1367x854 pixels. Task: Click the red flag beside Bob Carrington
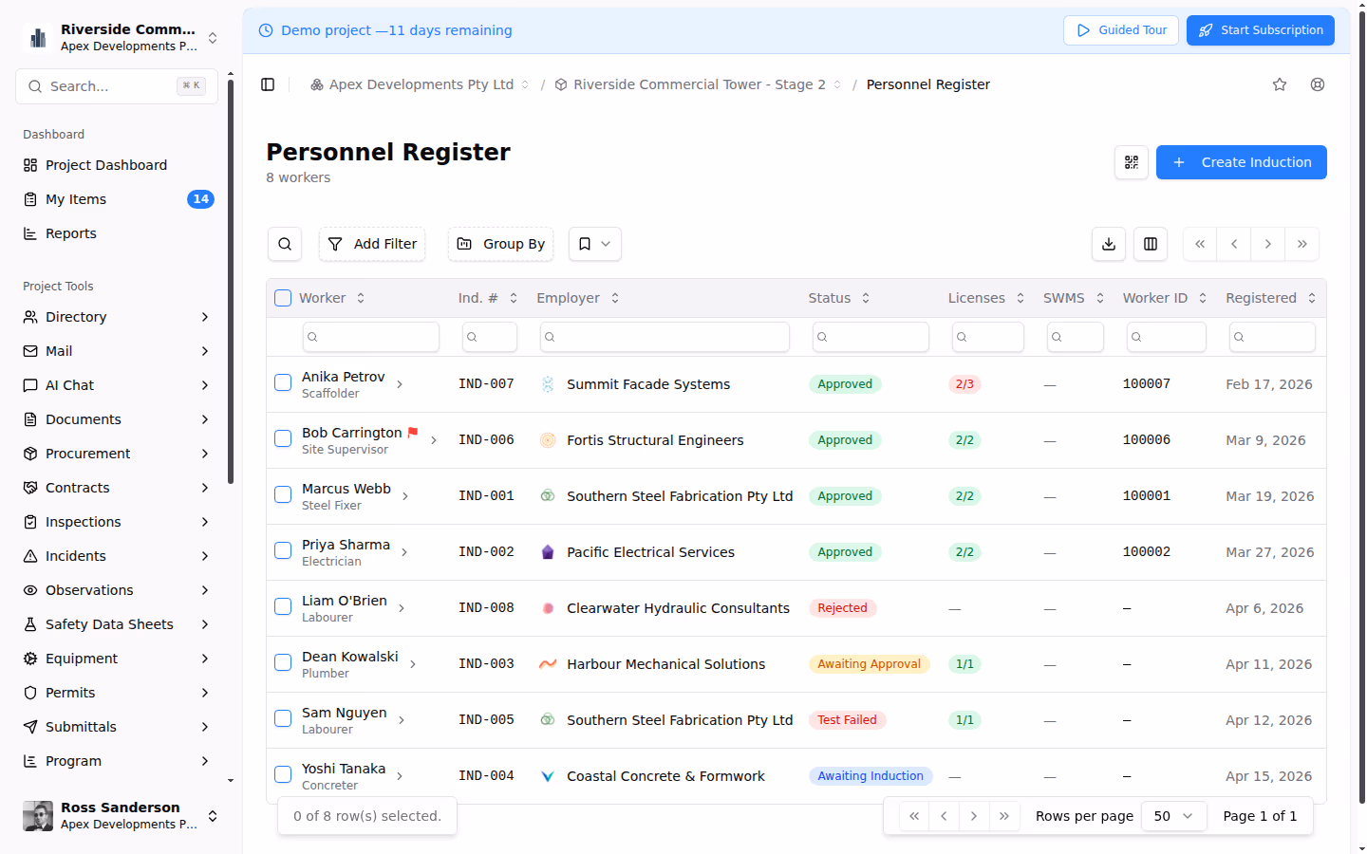(413, 433)
